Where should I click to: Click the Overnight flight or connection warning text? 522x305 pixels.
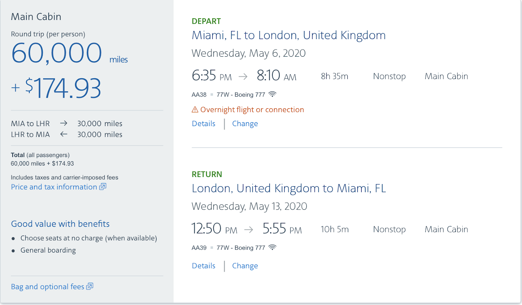pos(252,109)
